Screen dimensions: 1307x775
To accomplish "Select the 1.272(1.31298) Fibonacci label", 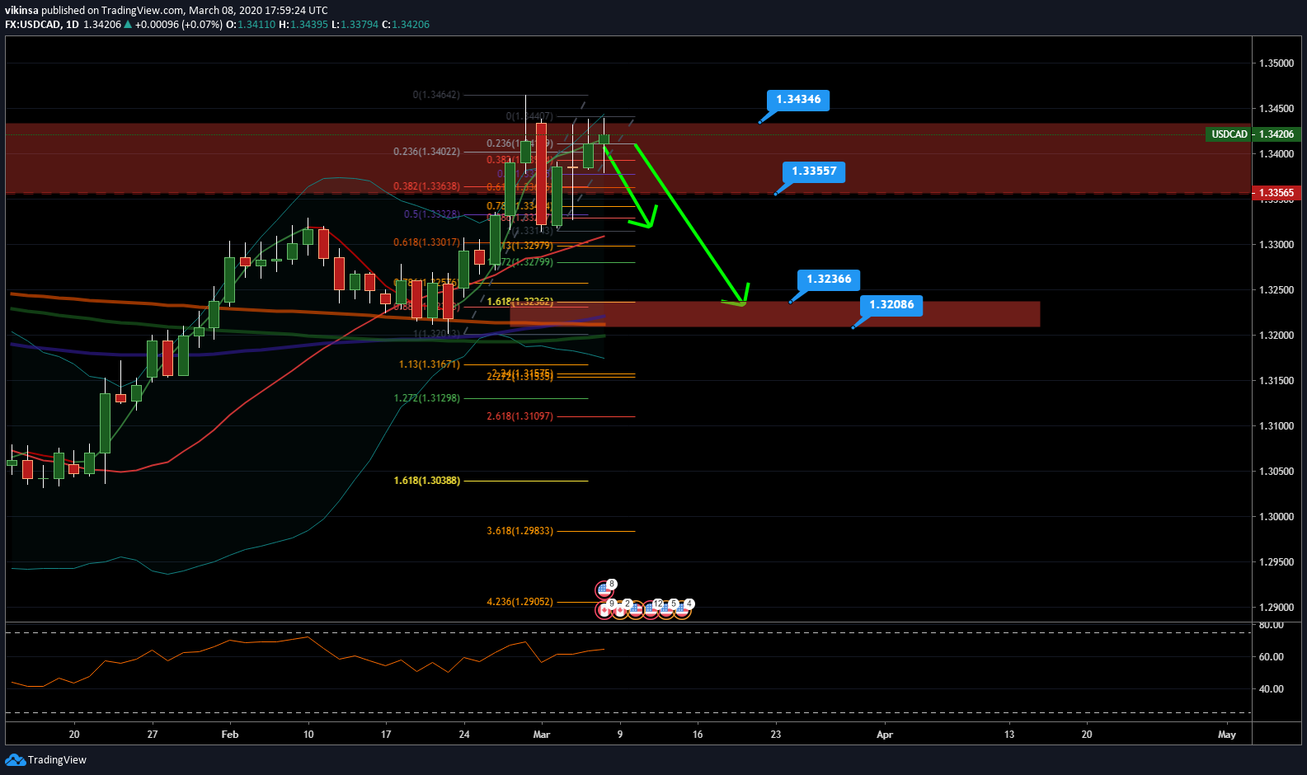I will point(426,398).
